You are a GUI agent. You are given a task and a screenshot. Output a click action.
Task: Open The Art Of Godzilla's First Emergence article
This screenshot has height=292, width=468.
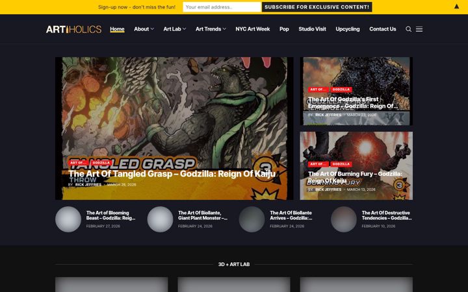click(353, 103)
